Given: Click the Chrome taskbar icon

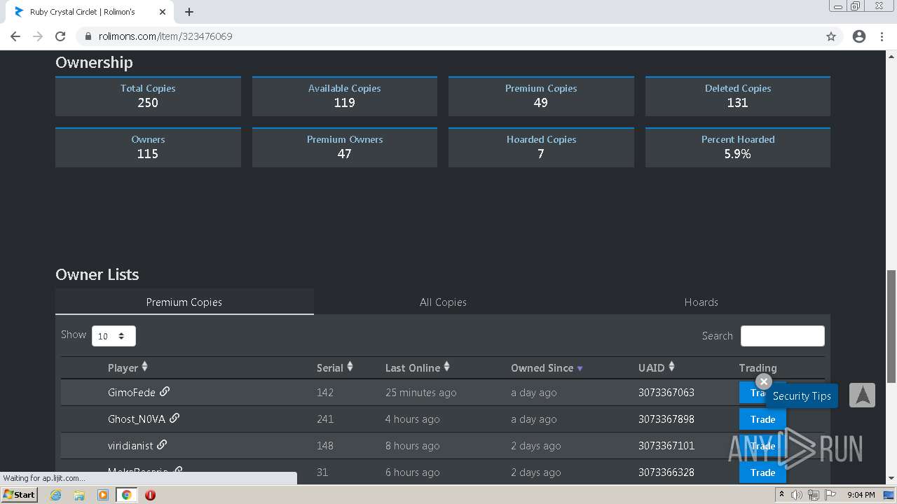Looking at the screenshot, I should 127,495.
